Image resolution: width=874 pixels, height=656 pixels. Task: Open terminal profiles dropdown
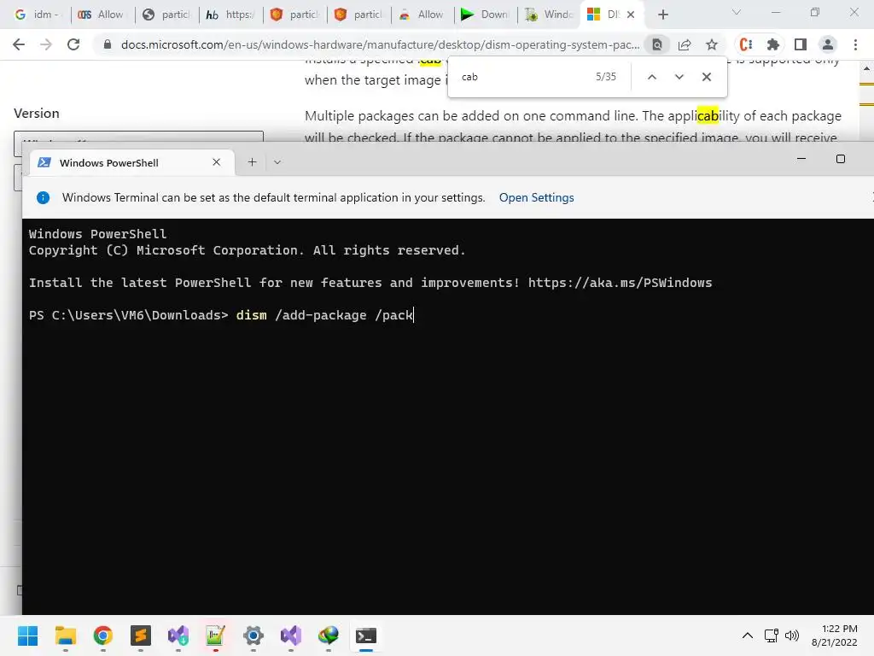pos(277,162)
